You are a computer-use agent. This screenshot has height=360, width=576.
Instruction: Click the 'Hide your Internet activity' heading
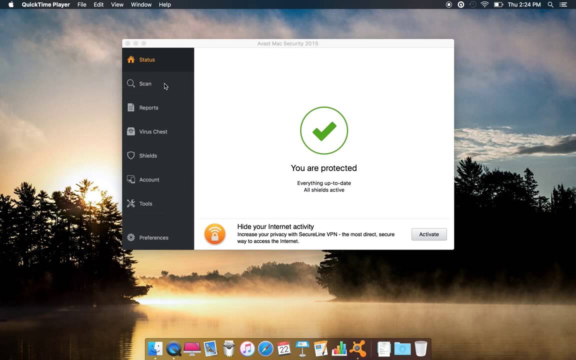point(275,226)
